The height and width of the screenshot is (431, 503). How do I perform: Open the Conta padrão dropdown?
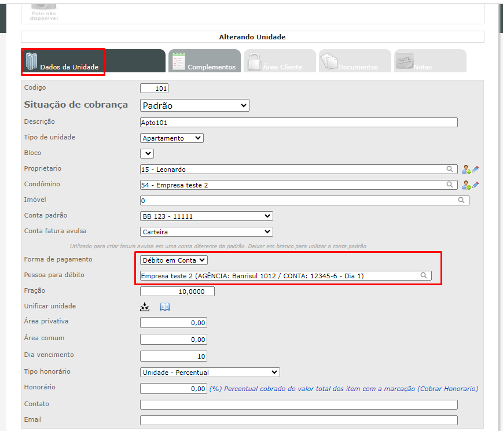point(207,216)
